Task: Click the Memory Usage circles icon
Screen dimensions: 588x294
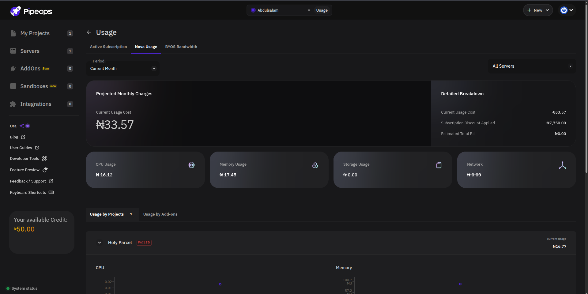Action: (x=315, y=165)
